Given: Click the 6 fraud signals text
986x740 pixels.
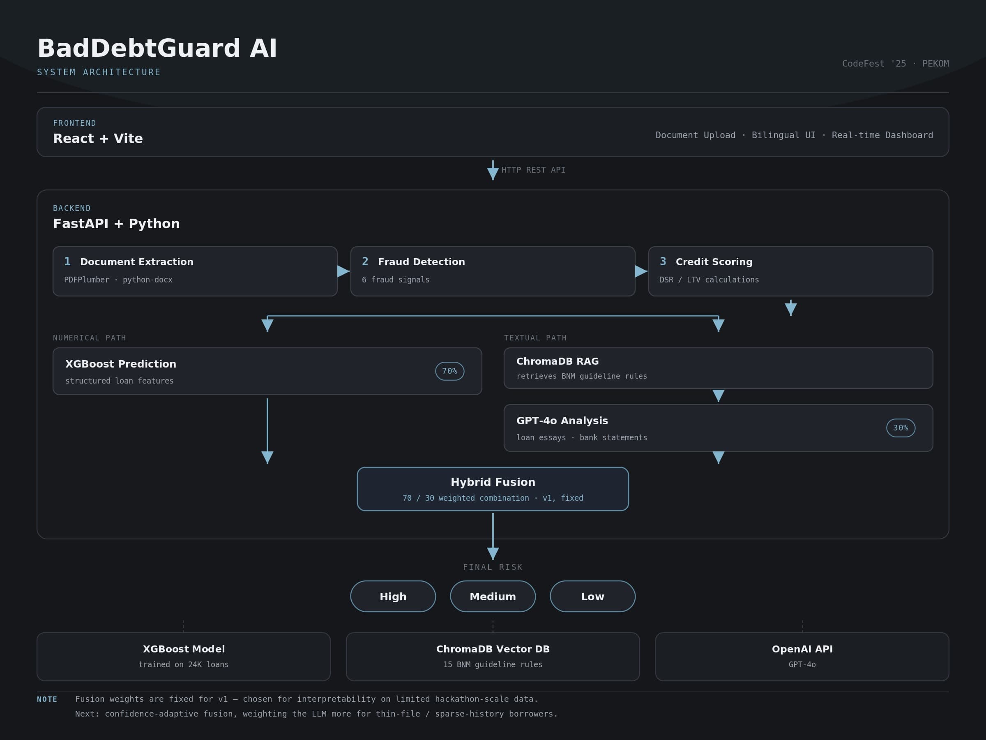Looking at the screenshot, I should point(395,280).
